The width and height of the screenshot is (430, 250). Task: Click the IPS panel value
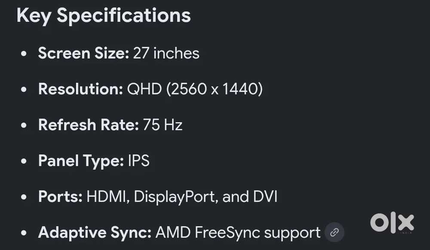tap(139, 160)
